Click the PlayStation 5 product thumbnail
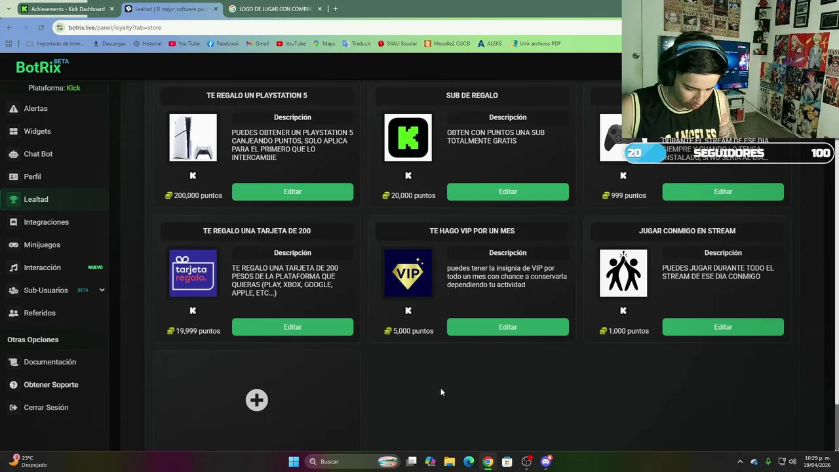This screenshot has height=472, width=839. point(193,138)
